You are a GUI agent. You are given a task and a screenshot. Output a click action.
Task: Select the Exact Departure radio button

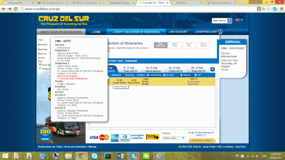(40, 64)
